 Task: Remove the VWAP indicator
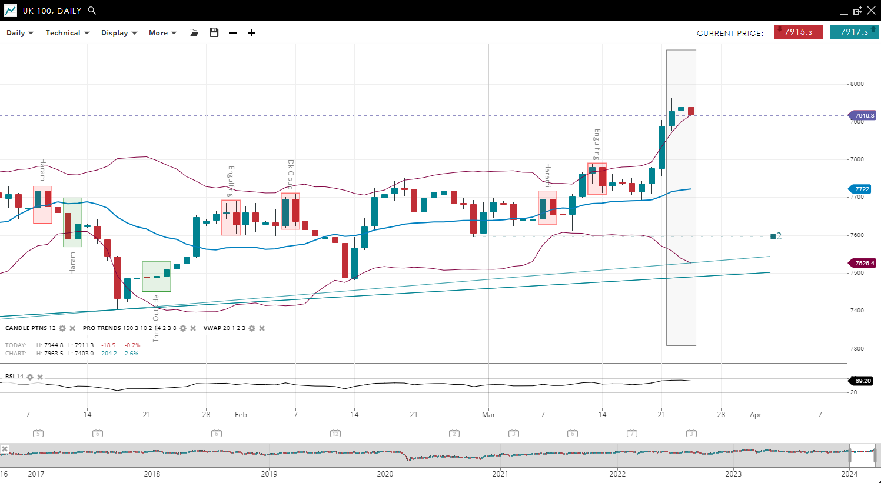[262, 328]
